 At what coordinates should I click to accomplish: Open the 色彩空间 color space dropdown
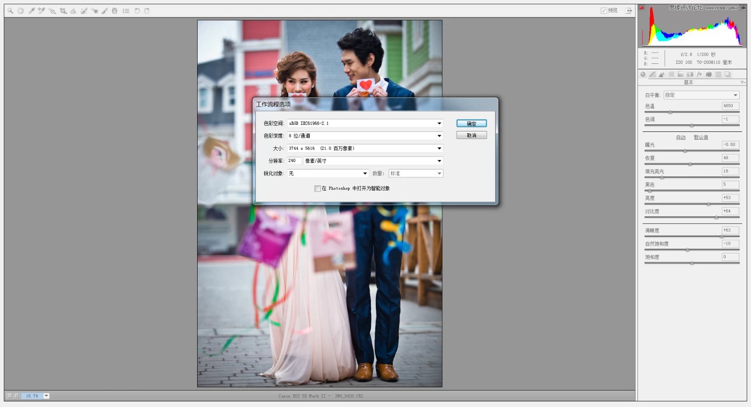coord(365,123)
